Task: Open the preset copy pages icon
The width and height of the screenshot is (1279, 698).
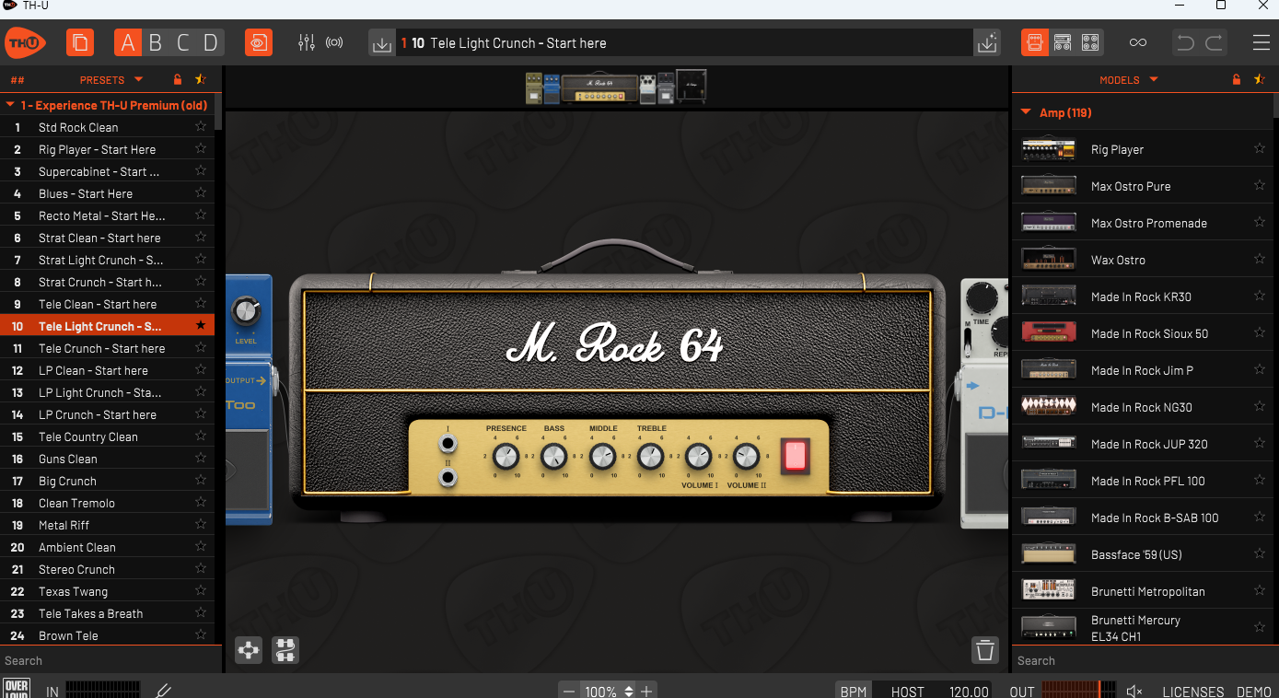Action: click(x=80, y=42)
